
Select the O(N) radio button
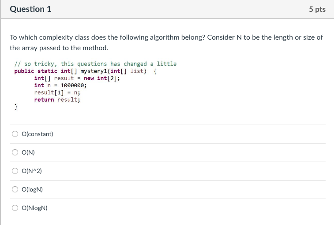15,152
